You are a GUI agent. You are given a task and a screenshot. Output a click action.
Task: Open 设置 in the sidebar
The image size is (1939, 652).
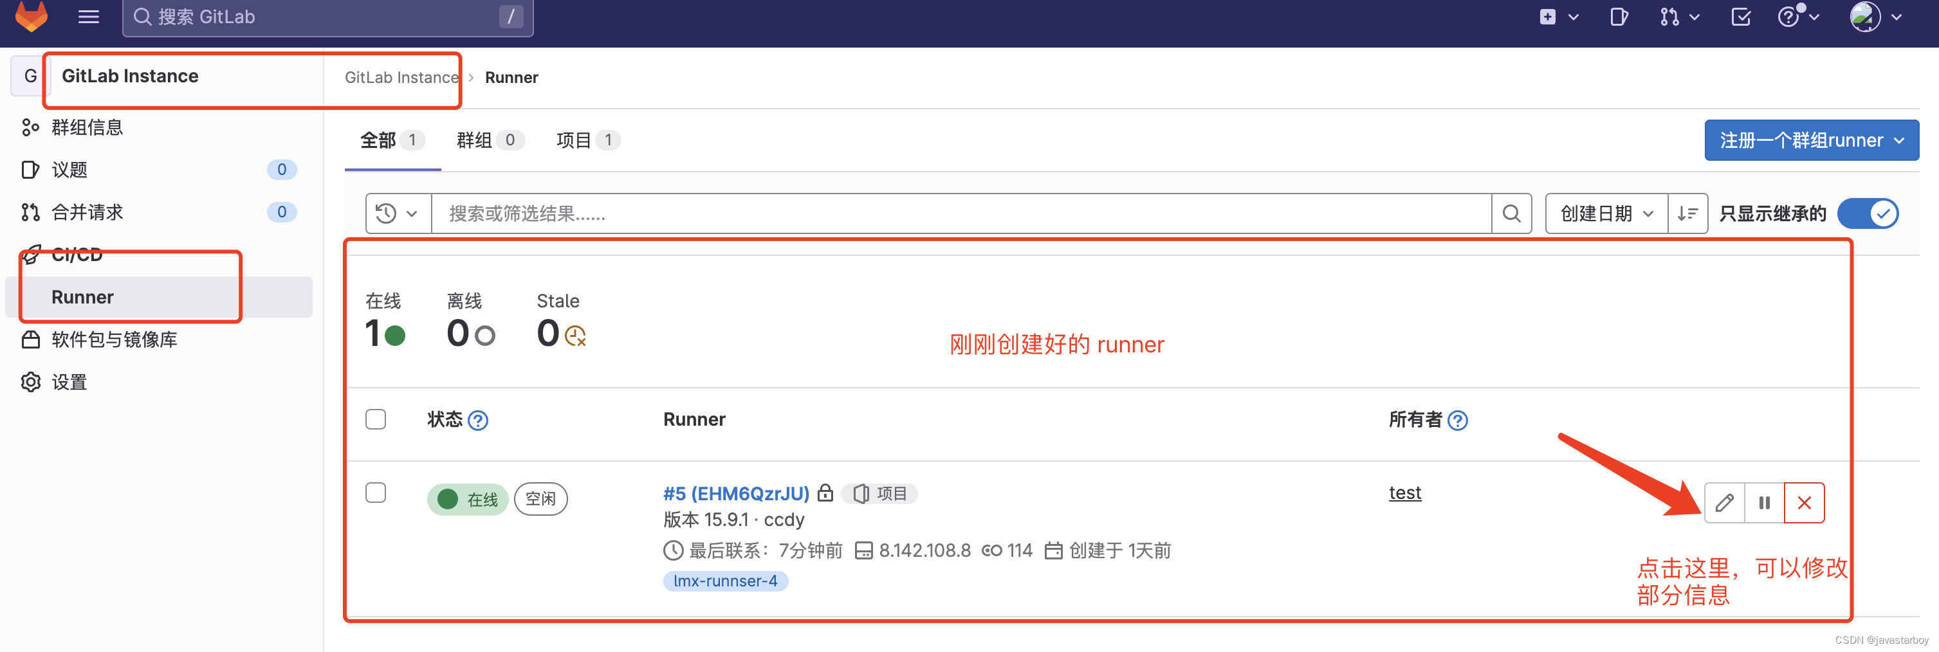pos(69,383)
